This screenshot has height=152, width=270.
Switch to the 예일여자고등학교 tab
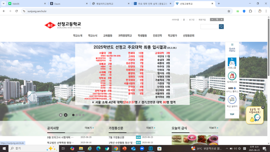tap(111, 4)
